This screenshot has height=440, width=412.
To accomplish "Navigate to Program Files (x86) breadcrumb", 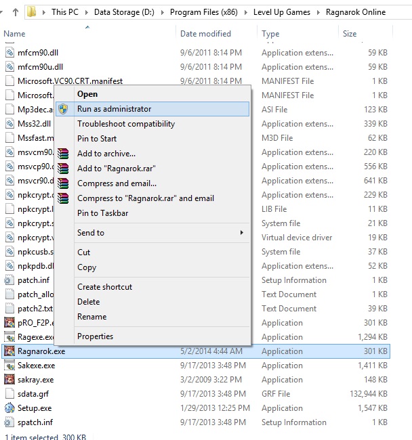I will (203, 12).
